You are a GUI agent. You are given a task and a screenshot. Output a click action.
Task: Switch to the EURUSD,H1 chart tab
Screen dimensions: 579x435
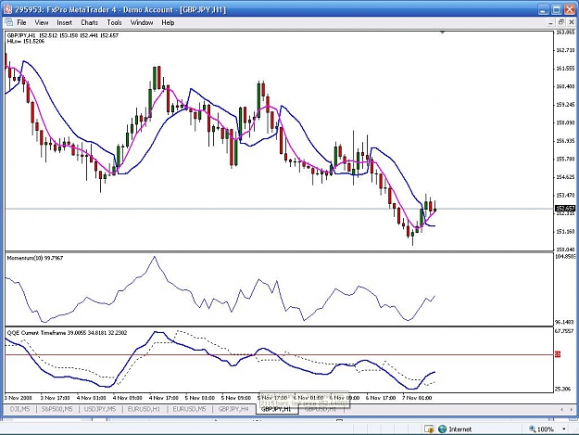(144, 409)
